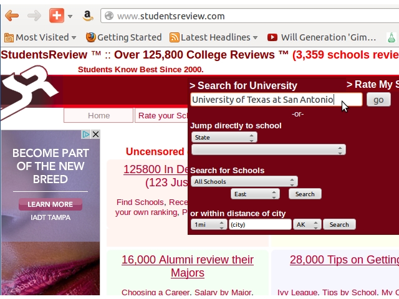Open the dropdown arrow beside plus button
The width and height of the screenshot is (399, 299).
click(70, 16)
